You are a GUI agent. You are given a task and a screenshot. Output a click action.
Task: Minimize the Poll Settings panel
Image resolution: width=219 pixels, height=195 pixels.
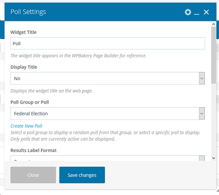[197, 14]
